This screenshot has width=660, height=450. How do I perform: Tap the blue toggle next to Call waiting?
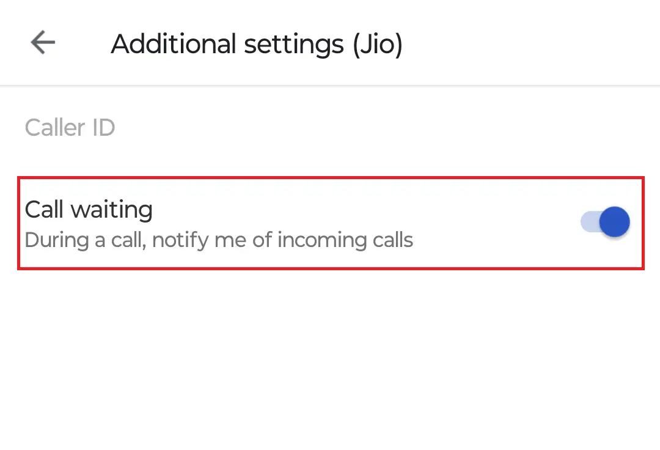tap(605, 222)
